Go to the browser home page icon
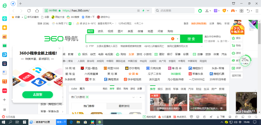The image size is (261, 125). tap(37, 11)
